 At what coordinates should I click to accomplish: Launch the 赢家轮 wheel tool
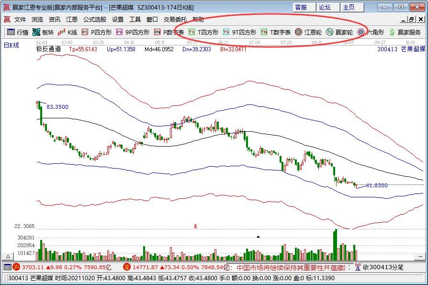pyautogui.click(x=339, y=32)
